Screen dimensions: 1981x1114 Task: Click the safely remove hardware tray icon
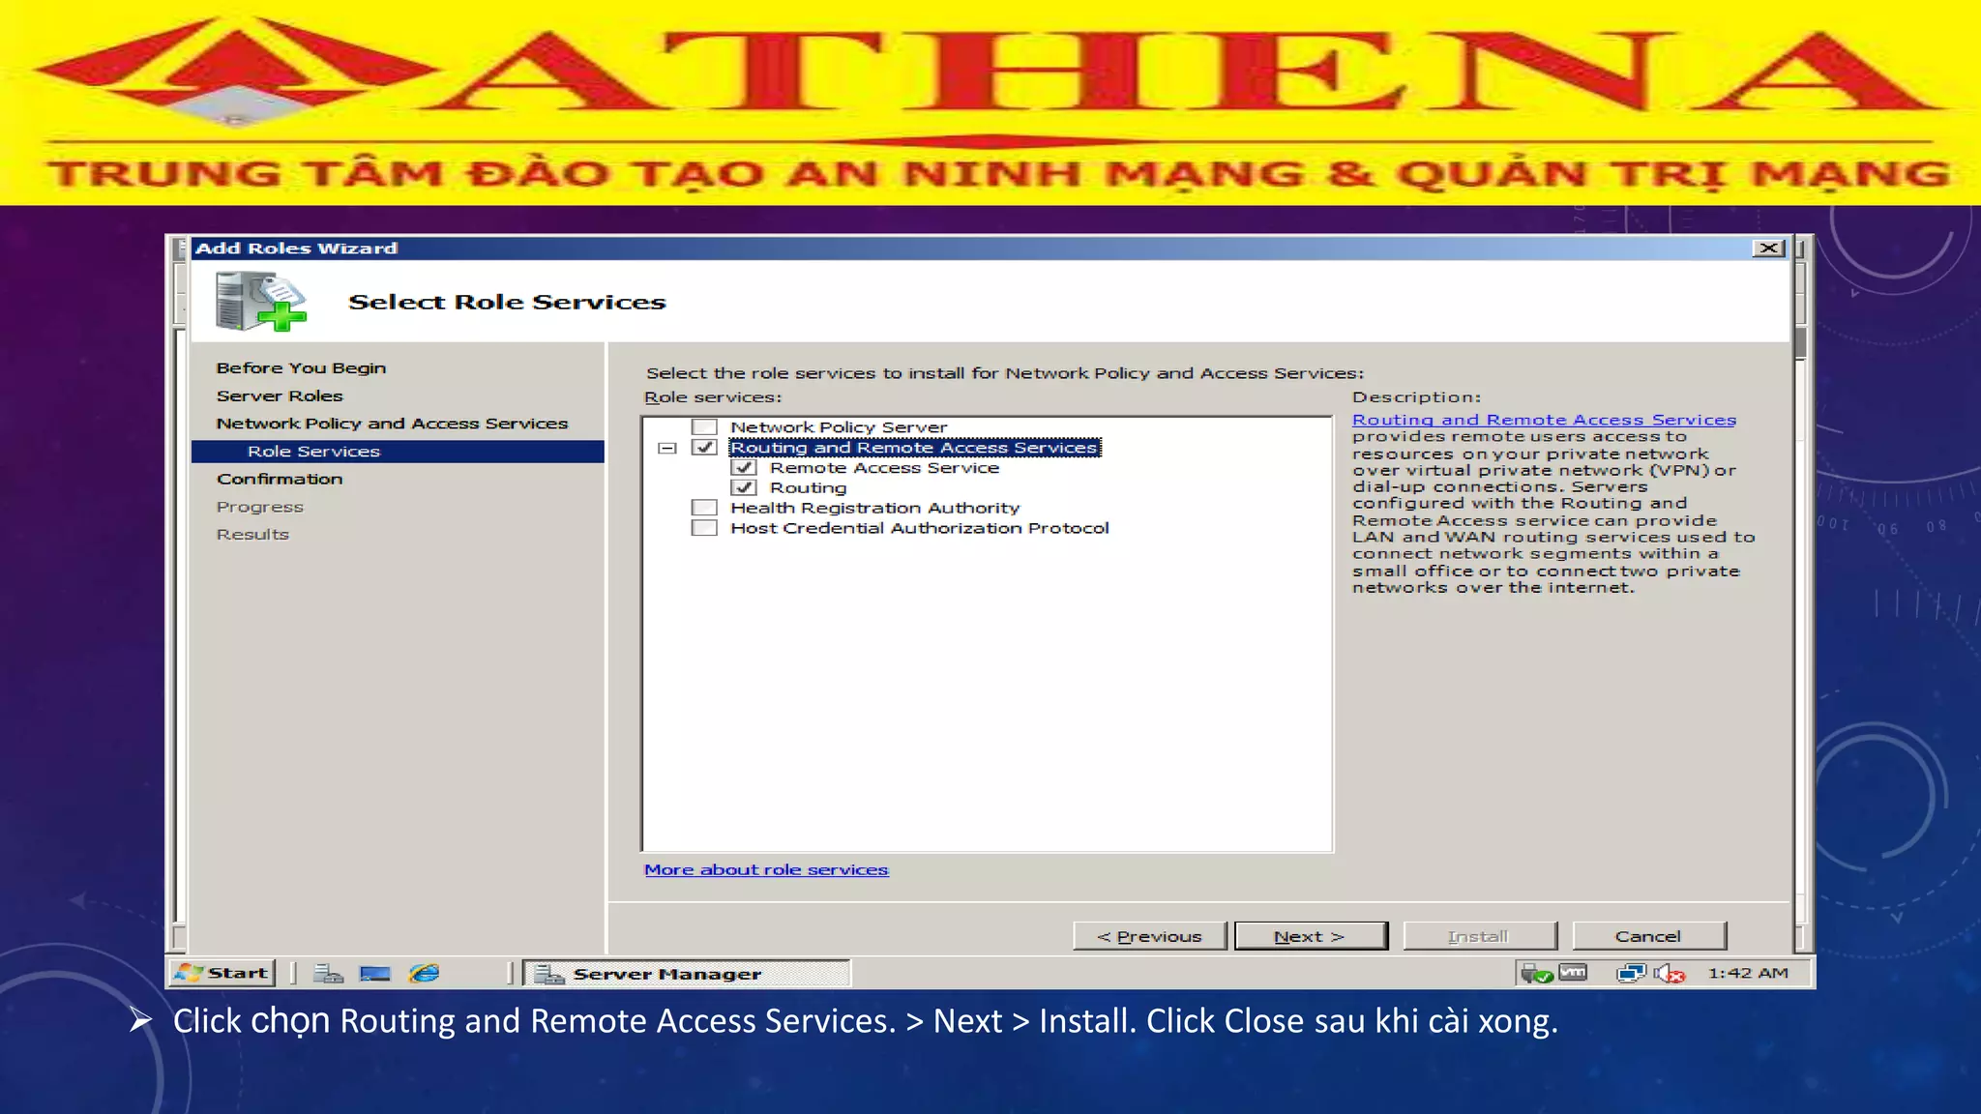coord(1536,974)
